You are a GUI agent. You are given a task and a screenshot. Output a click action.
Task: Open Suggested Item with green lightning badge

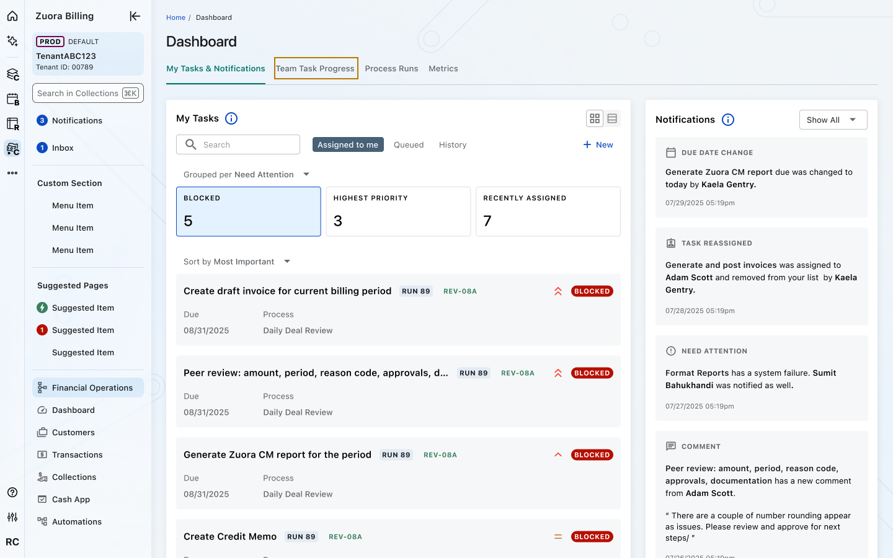pyautogui.click(x=88, y=308)
